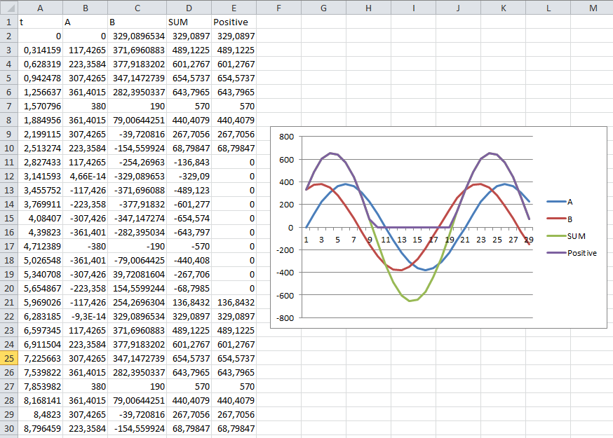
Task: Select column header E
Action: 234,8
